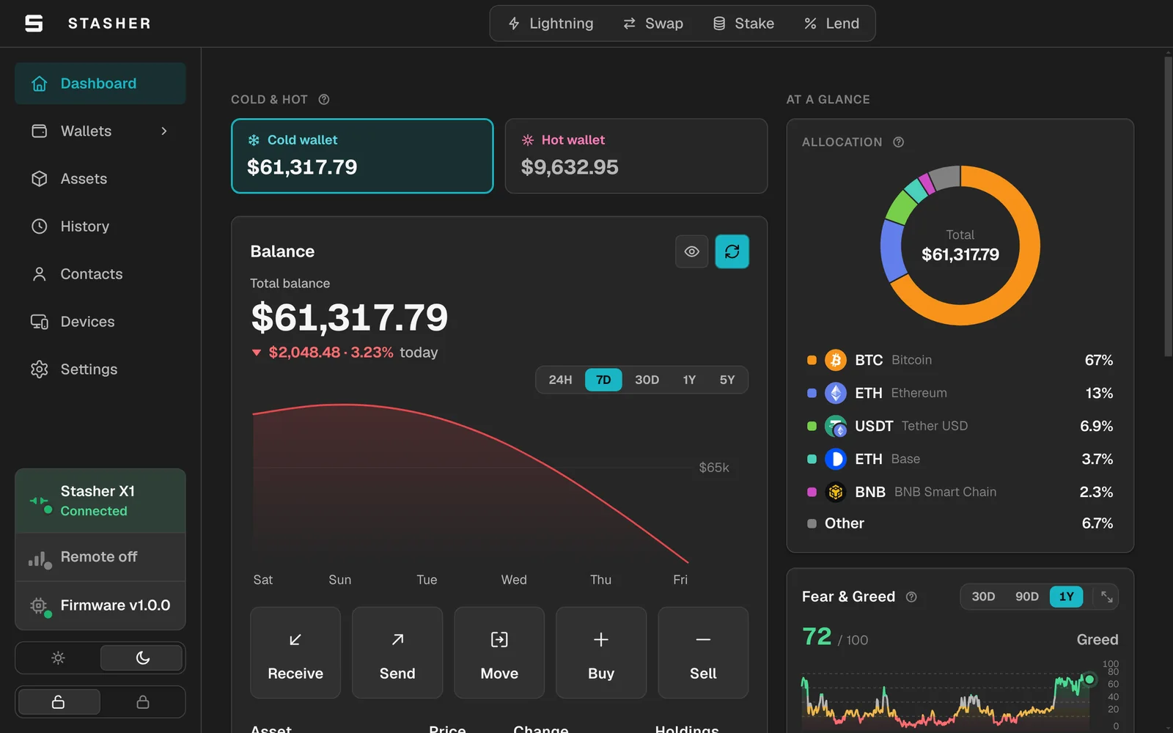This screenshot has height=733, width=1173.
Task: Click the Allocation help icon
Action: [899, 142]
